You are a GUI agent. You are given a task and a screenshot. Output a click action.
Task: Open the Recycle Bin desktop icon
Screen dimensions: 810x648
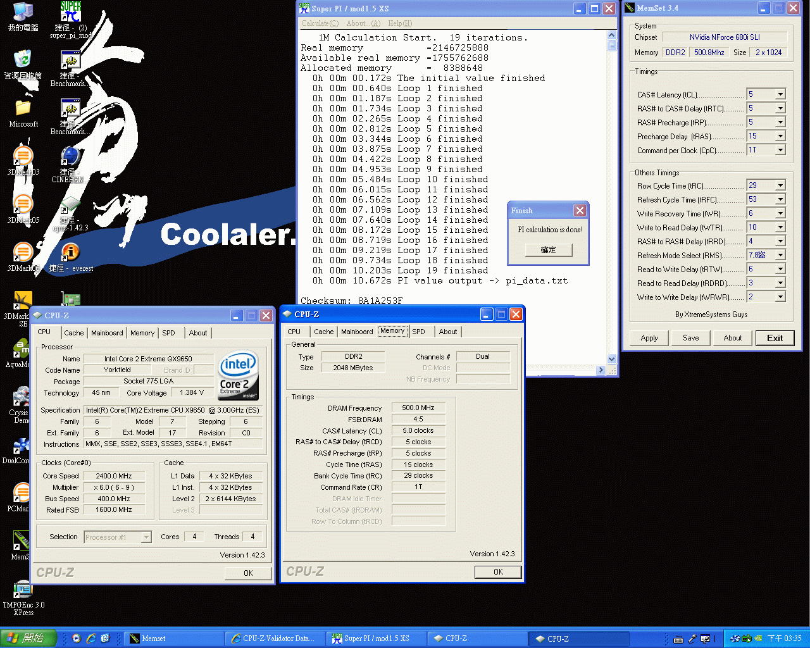pos(23,65)
